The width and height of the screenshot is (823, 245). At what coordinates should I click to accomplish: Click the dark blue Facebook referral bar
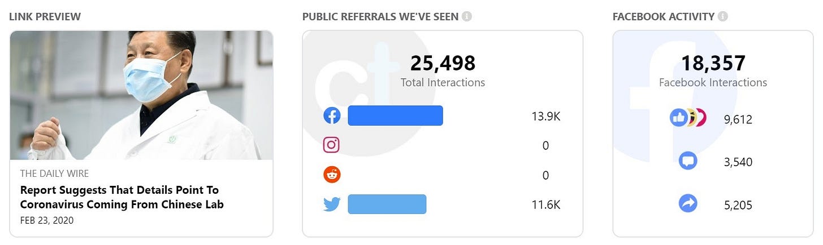(395, 115)
